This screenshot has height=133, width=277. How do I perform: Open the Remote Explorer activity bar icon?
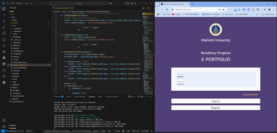[4, 40]
